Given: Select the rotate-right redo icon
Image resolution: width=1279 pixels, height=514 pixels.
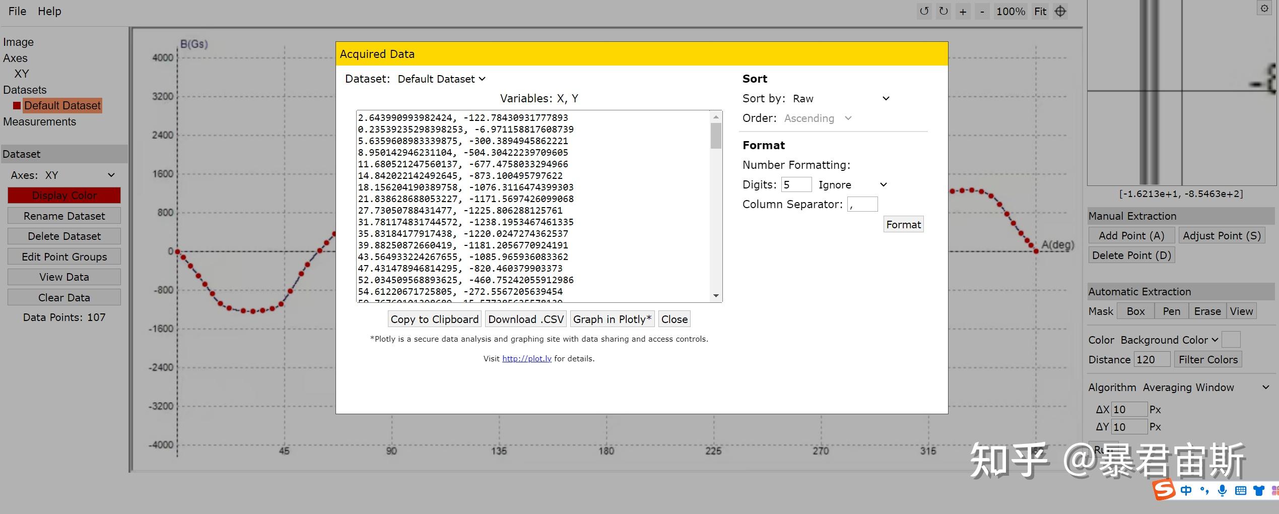Looking at the screenshot, I should (x=943, y=11).
